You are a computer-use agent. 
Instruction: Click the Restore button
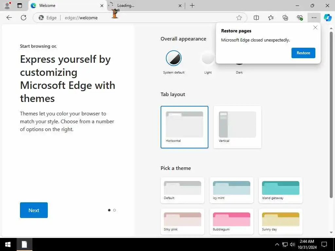pos(303,53)
